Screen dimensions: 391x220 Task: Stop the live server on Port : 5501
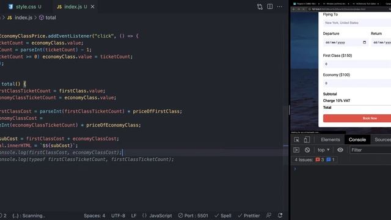point(193,216)
